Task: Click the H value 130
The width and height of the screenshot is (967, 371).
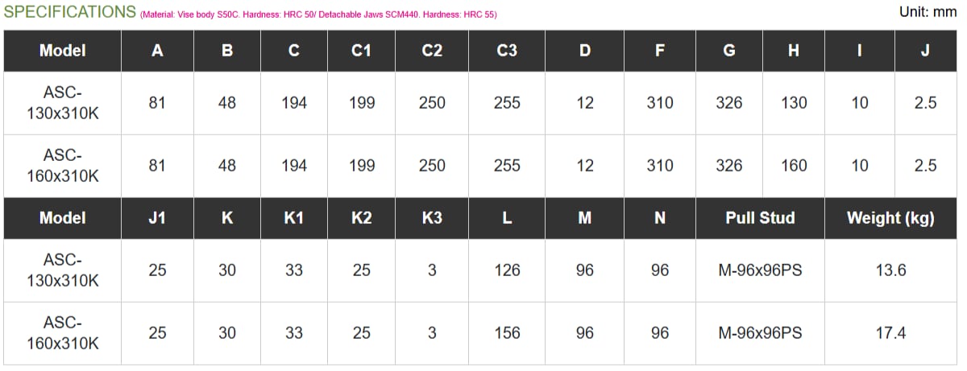Action: pos(794,103)
